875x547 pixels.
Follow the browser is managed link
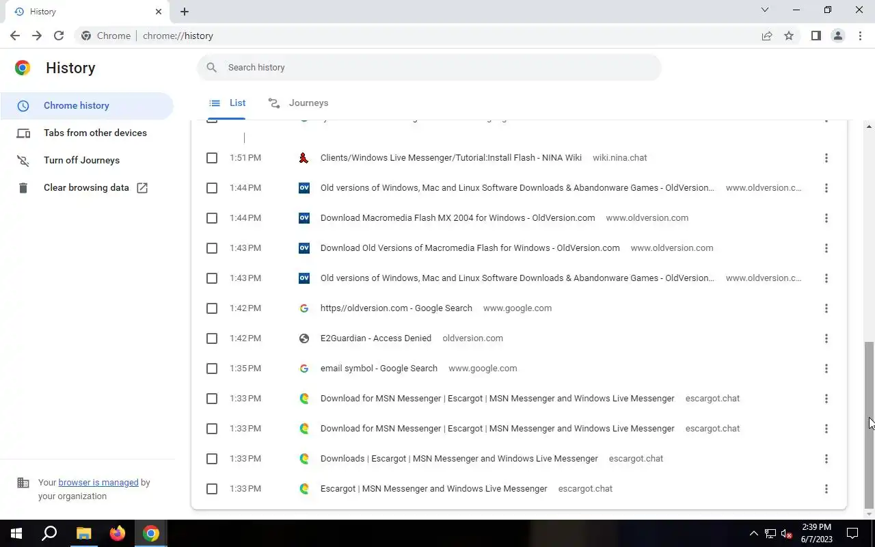click(98, 482)
